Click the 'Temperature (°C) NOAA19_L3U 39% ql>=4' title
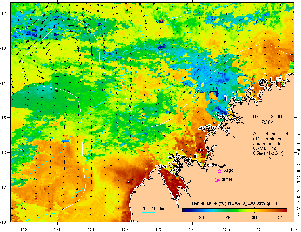The image size is (301, 232). coord(234,203)
